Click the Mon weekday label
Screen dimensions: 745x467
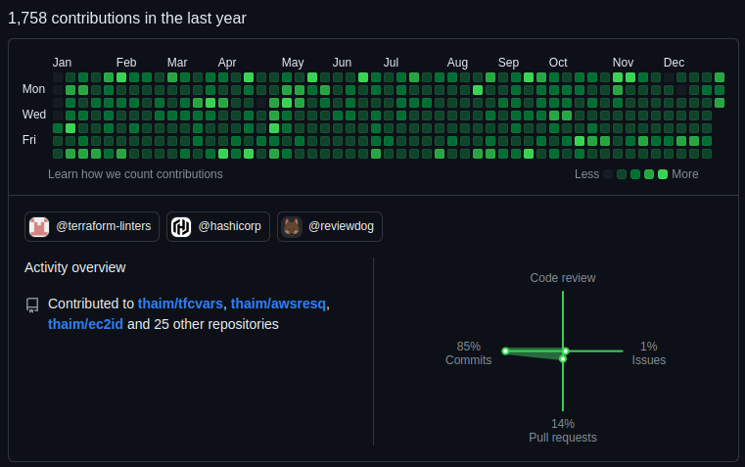(33, 89)
